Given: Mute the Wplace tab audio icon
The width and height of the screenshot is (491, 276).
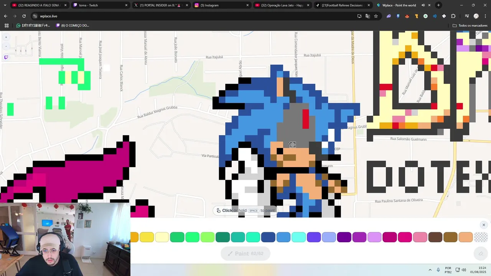Looking at the screenshot, I should 423,5.
